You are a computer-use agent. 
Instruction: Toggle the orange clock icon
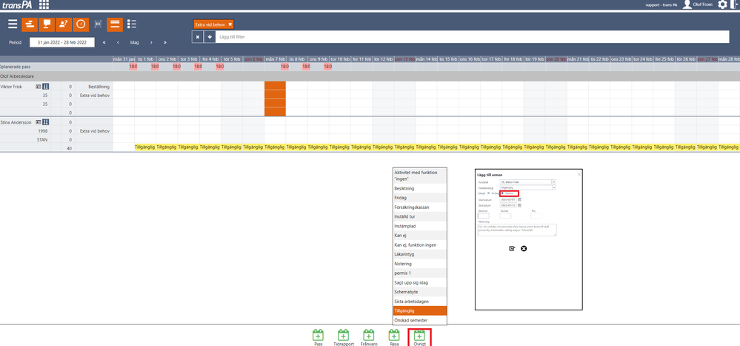(81, 24)
